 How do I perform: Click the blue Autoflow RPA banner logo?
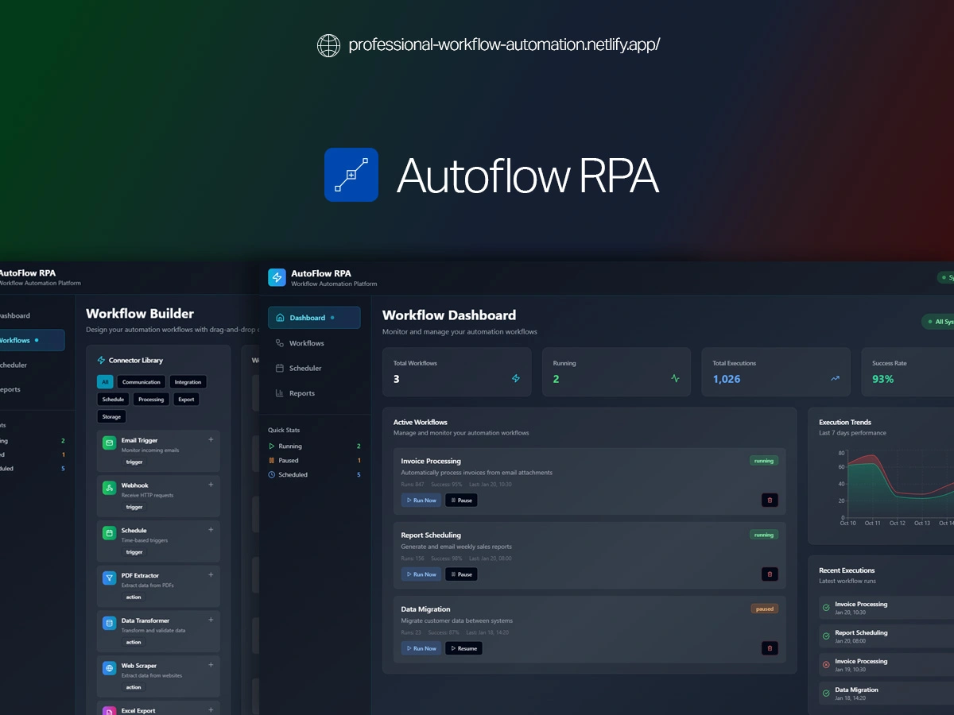tap(351, 175)
